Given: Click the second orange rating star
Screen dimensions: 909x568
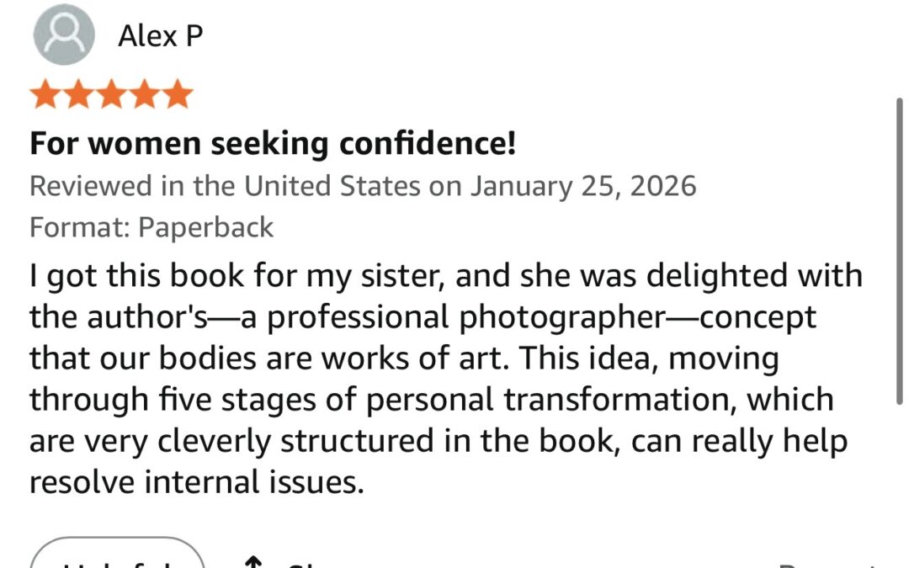Looking at the screenshot, I should 78,95.
